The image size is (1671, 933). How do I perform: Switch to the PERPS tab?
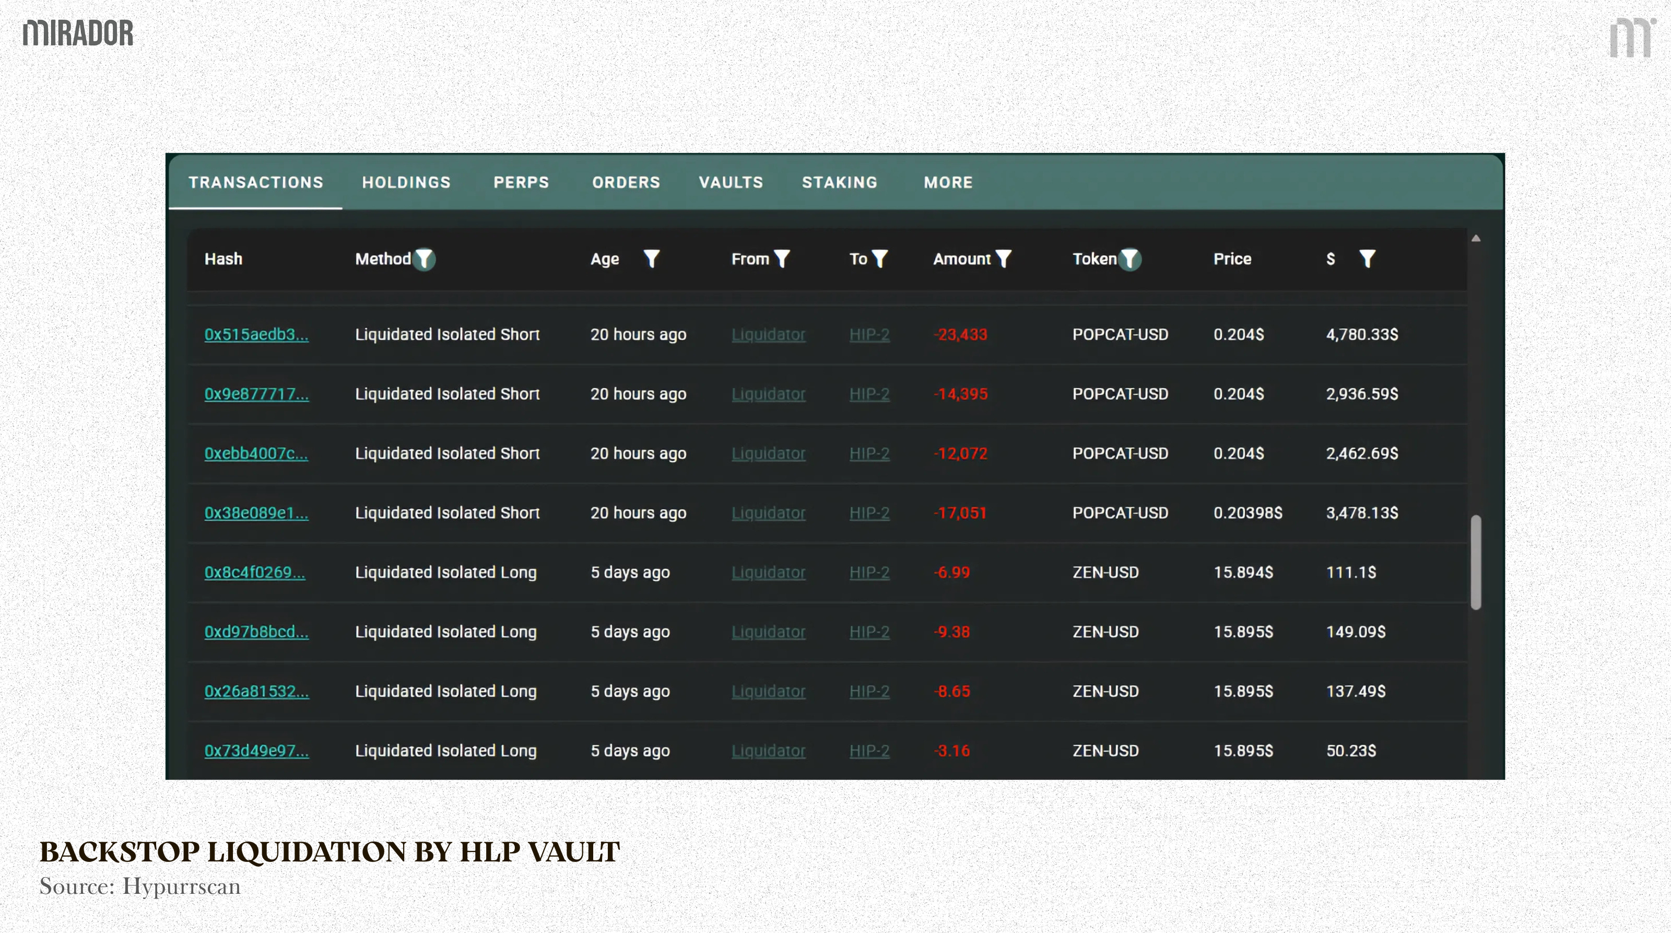click(x=521, y=182)
